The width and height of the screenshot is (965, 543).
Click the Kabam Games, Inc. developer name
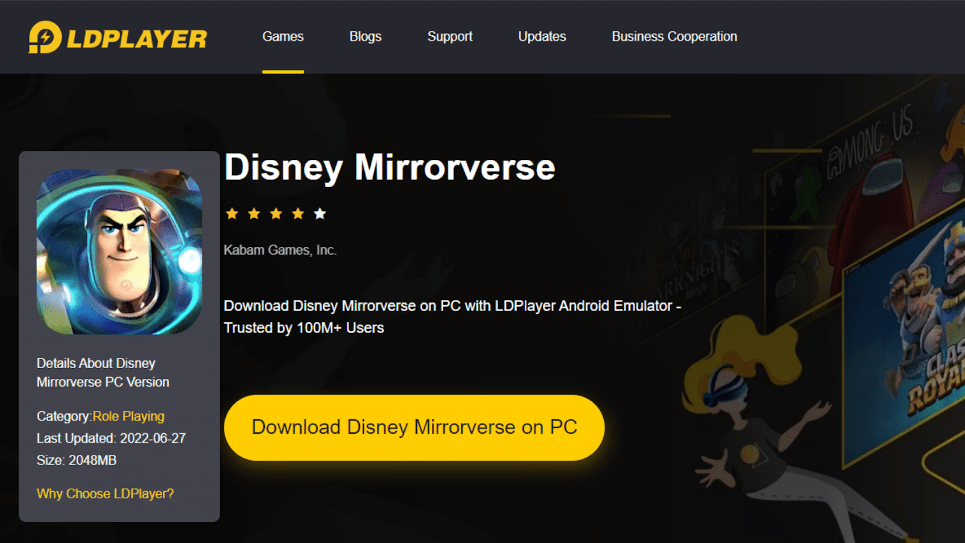280,250
